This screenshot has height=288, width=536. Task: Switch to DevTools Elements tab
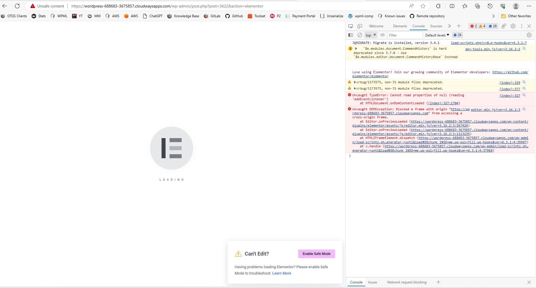pos(400,26)
